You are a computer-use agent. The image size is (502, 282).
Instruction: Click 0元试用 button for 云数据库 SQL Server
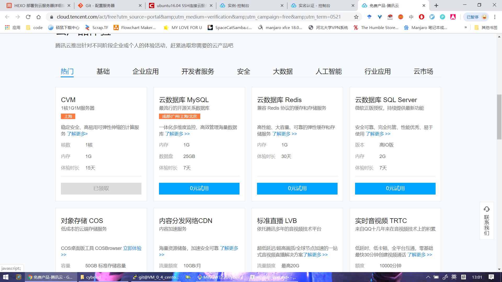tap(395, 189)
